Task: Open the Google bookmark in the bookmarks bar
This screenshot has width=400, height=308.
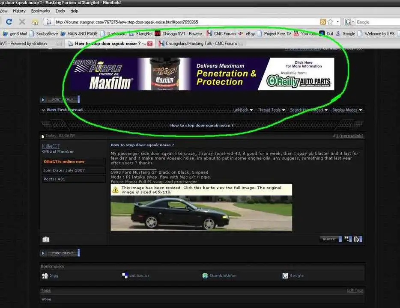Action: coord(346,34)
